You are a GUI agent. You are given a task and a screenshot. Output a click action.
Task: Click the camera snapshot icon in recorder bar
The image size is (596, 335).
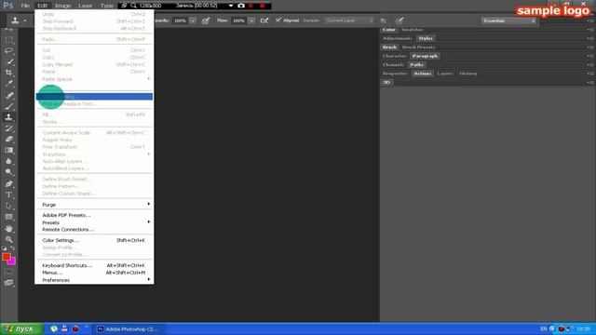coord(241,6)
